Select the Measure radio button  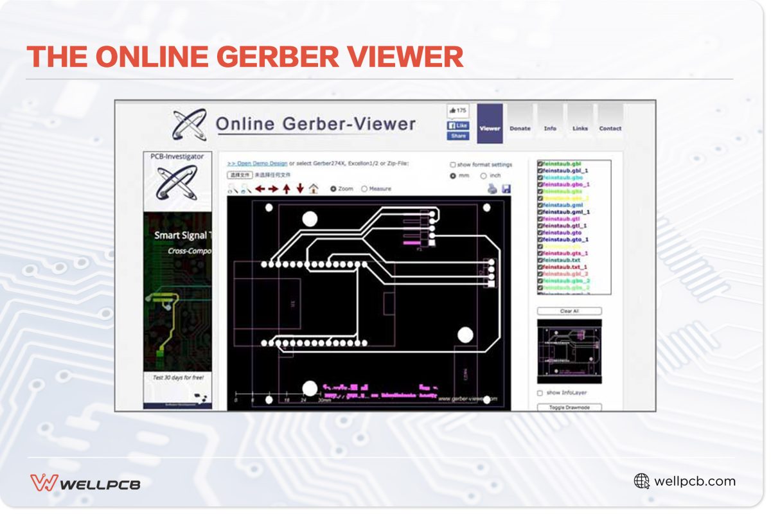(x=364, y=188)
